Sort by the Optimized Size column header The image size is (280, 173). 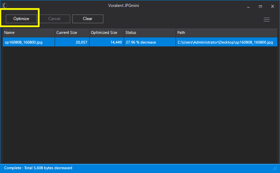106,33
